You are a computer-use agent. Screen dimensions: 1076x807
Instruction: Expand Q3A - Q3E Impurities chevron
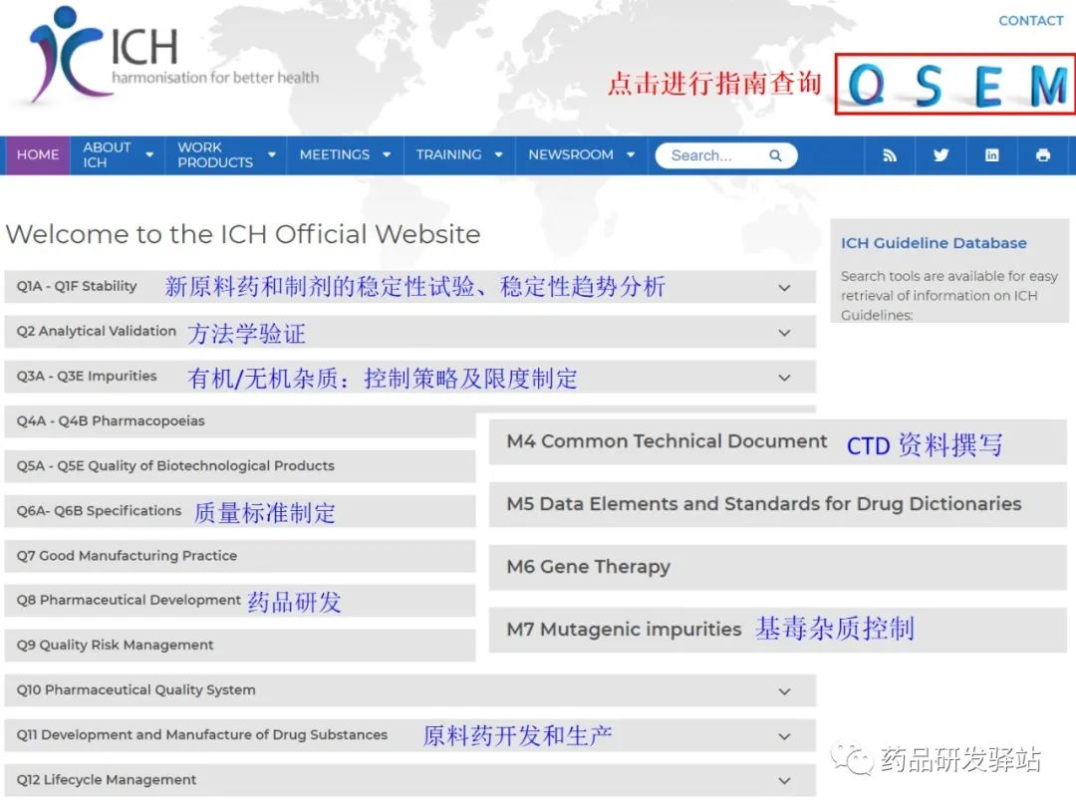point(784,379)
